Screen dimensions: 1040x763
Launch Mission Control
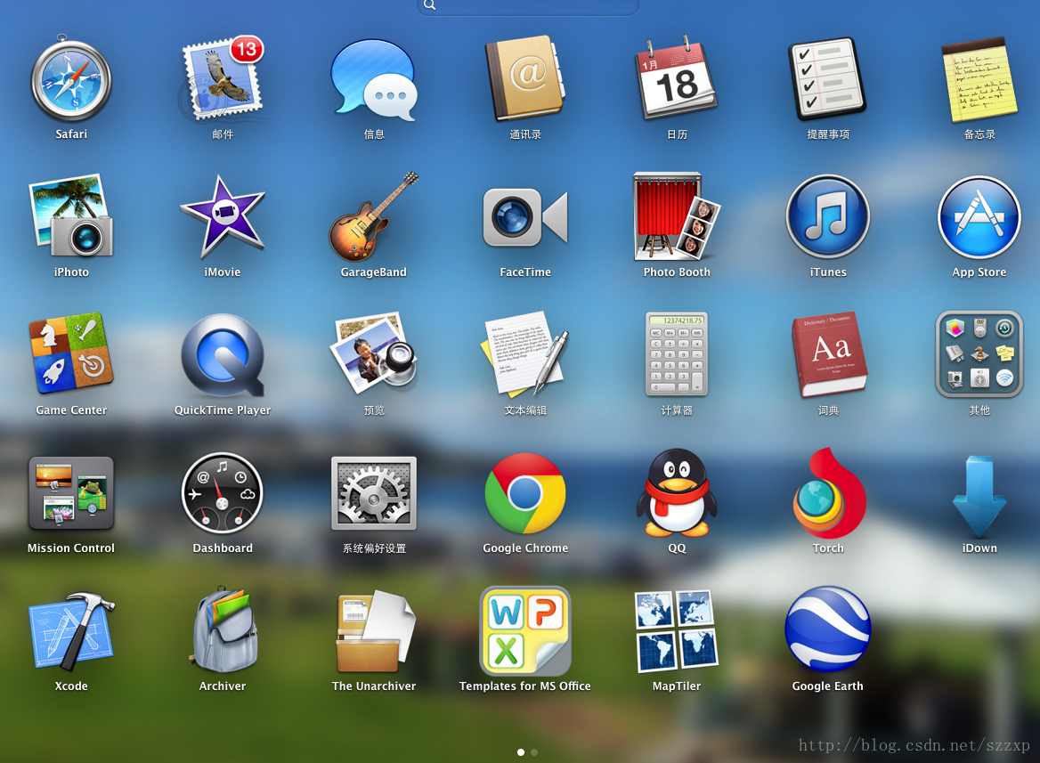click(x=71, y=492)
